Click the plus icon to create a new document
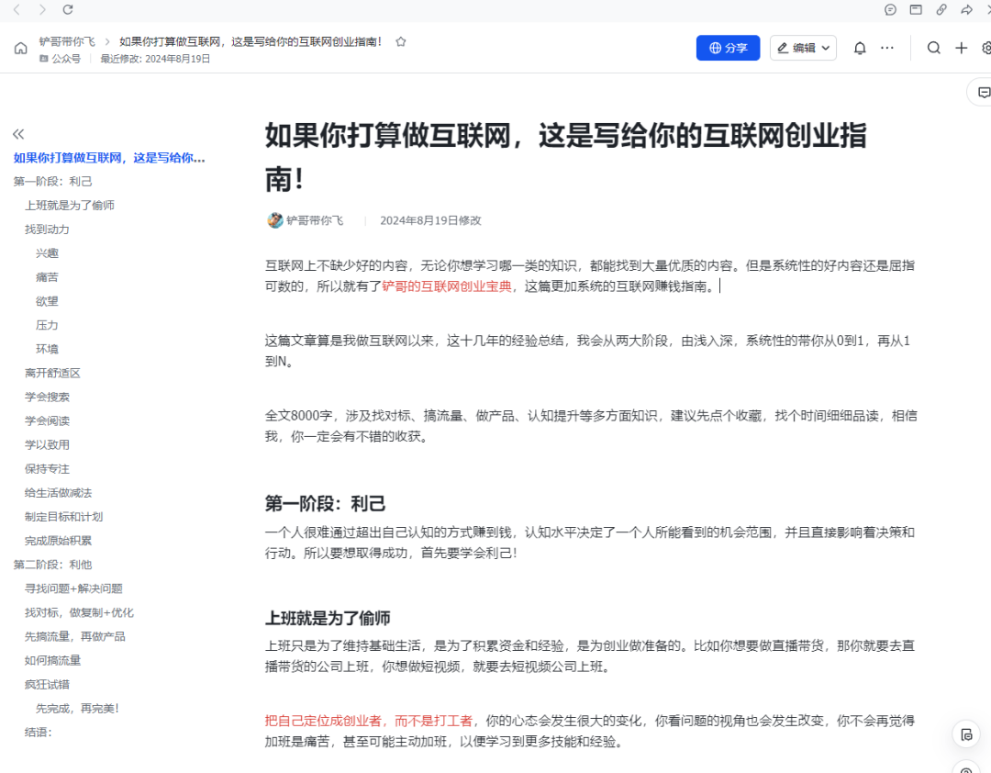Image resolution: width=991 pixels, height=773 pixels. [960, 47]
